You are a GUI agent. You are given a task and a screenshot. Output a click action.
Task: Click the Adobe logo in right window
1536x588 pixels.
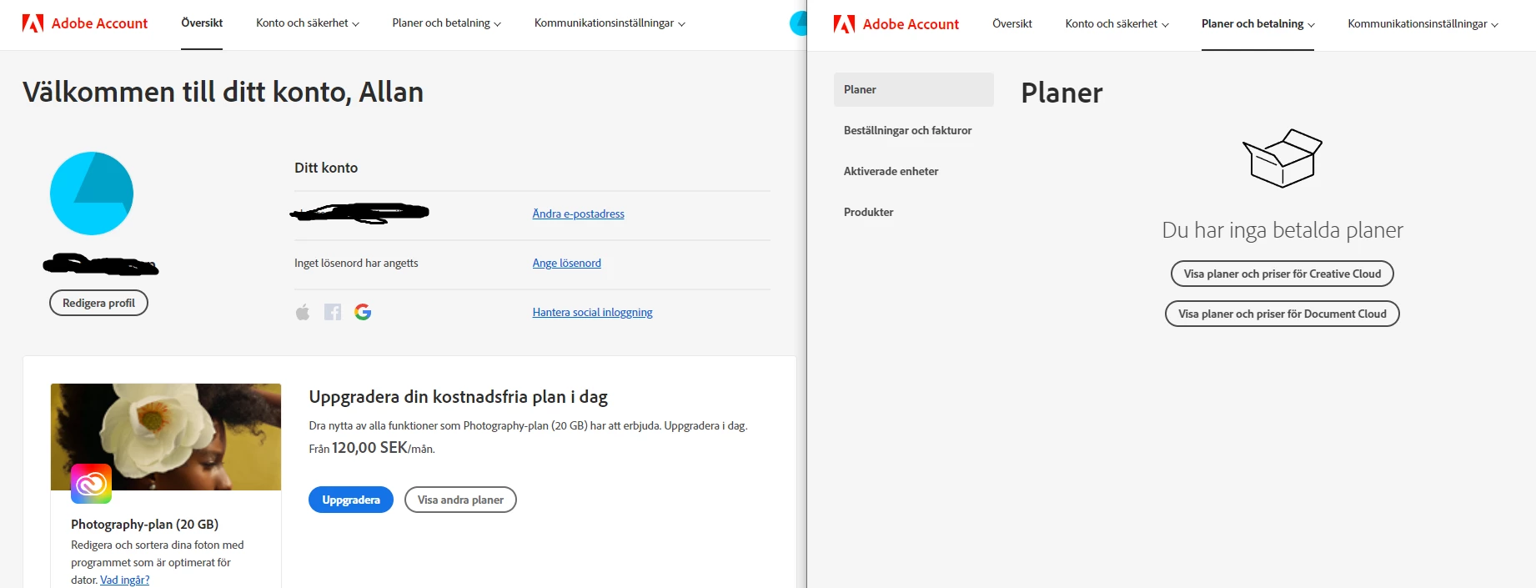click(x=844, y=24)
